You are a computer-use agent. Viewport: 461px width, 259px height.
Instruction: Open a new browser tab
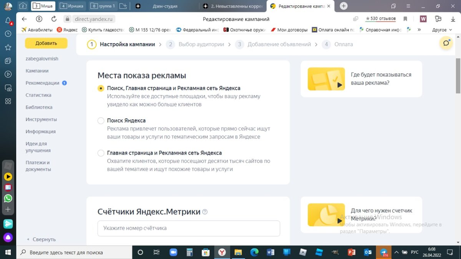[x=344, y=6]
